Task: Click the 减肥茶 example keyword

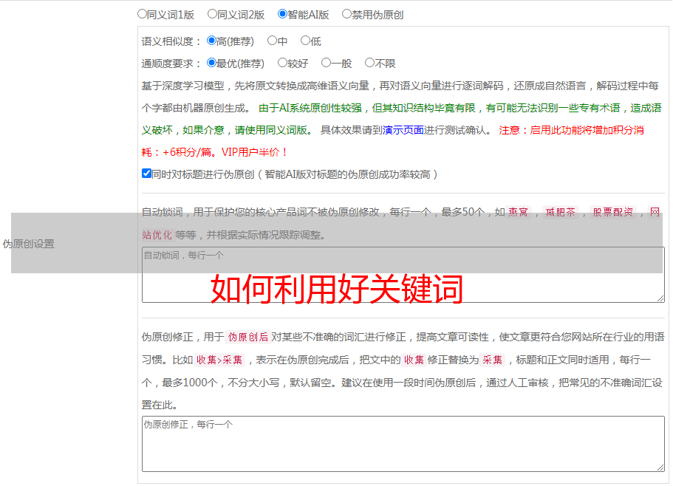Action: 561,212
